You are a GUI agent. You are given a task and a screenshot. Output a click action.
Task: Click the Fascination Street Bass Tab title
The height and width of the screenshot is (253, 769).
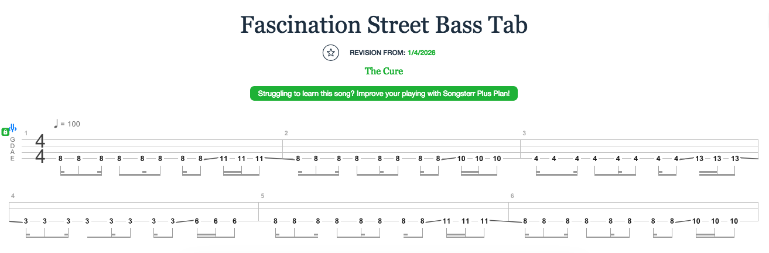pos(384,25)
